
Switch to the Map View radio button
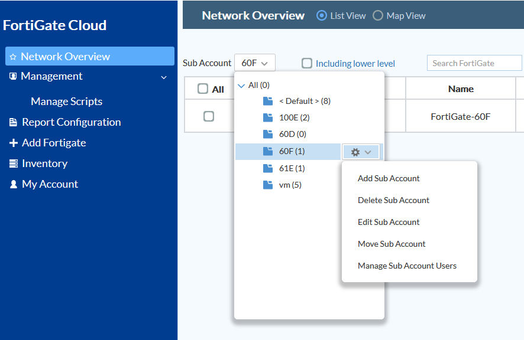378,16
